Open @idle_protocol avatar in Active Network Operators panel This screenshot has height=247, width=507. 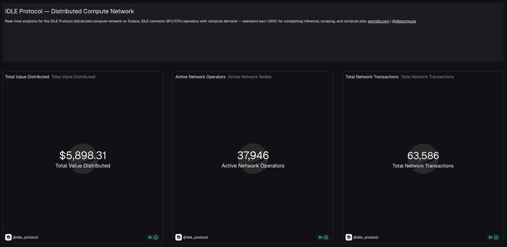(x=178, y=237)
